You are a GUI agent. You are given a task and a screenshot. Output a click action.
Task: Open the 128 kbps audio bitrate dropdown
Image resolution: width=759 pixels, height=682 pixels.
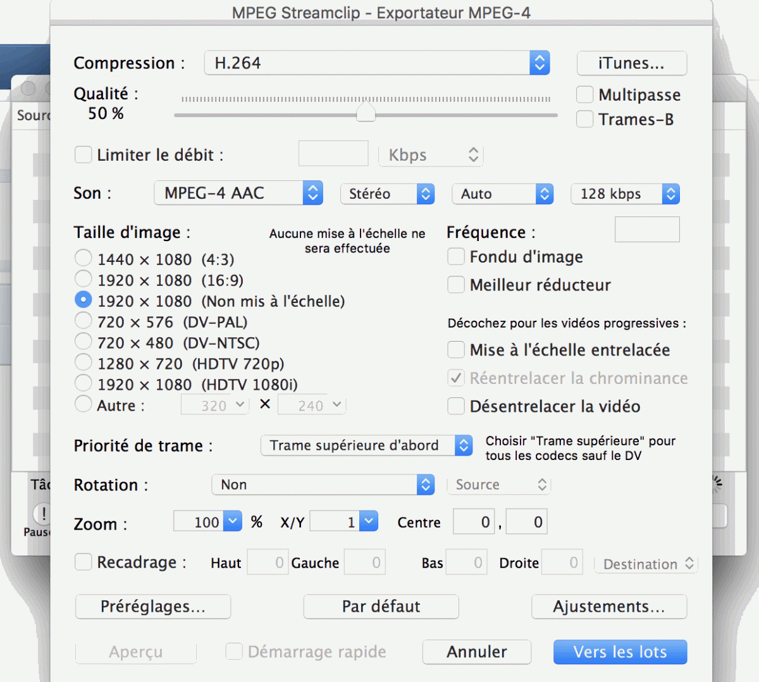coord(626,194)
